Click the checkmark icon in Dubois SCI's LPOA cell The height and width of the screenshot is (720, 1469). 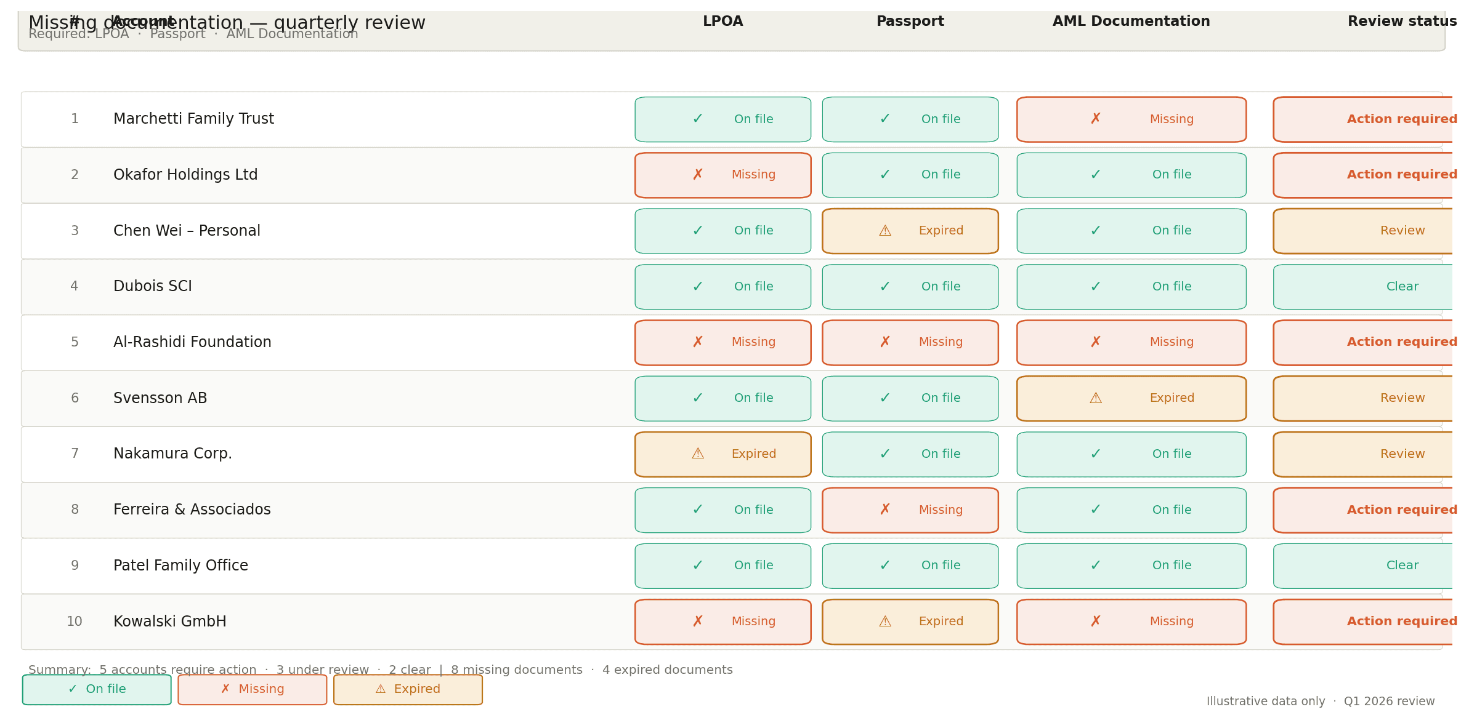coord(697,287)
